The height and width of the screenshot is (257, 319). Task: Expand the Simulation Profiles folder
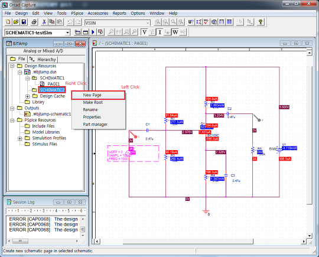click(19, 138)
